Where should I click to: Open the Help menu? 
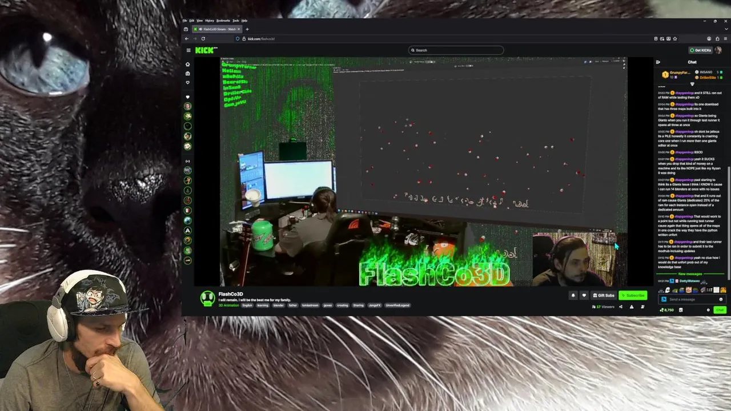[x=244, y=21]
